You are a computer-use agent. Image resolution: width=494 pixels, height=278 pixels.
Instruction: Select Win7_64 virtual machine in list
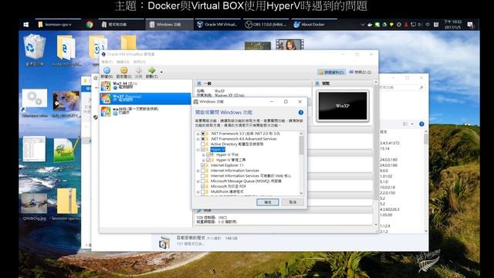tap(146, 86)
